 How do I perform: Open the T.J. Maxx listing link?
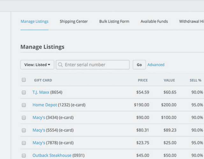(41, 92)
